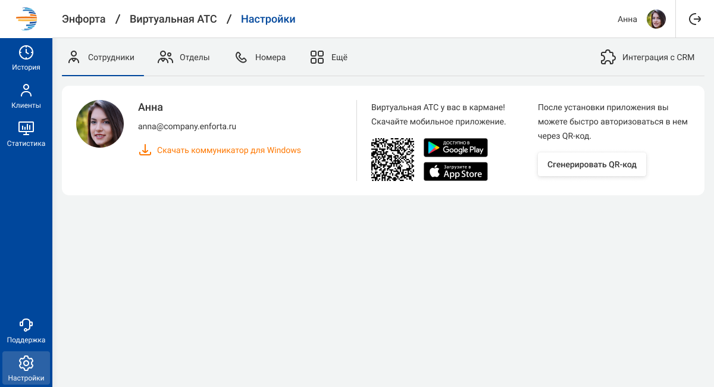
Task: Click the Google Play store badge
Action: coord(456,148)
